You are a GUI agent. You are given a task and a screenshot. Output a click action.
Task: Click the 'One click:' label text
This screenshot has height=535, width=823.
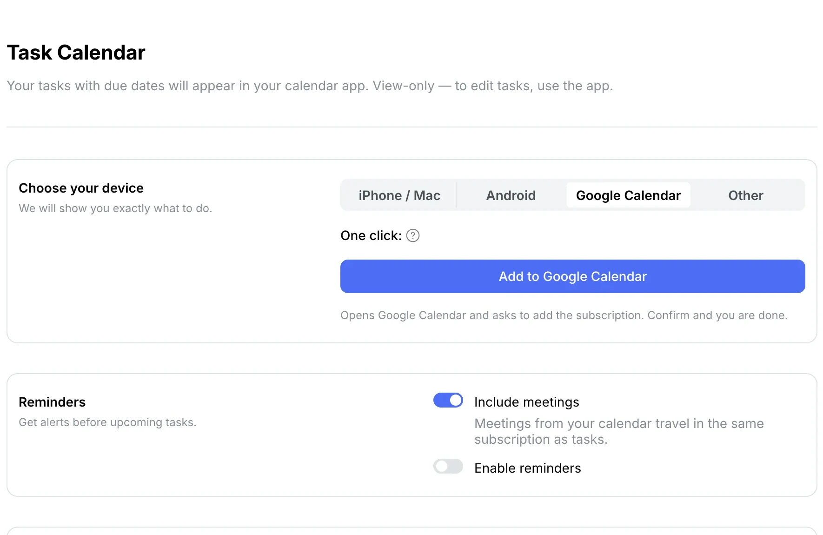[x=371, y=236]
